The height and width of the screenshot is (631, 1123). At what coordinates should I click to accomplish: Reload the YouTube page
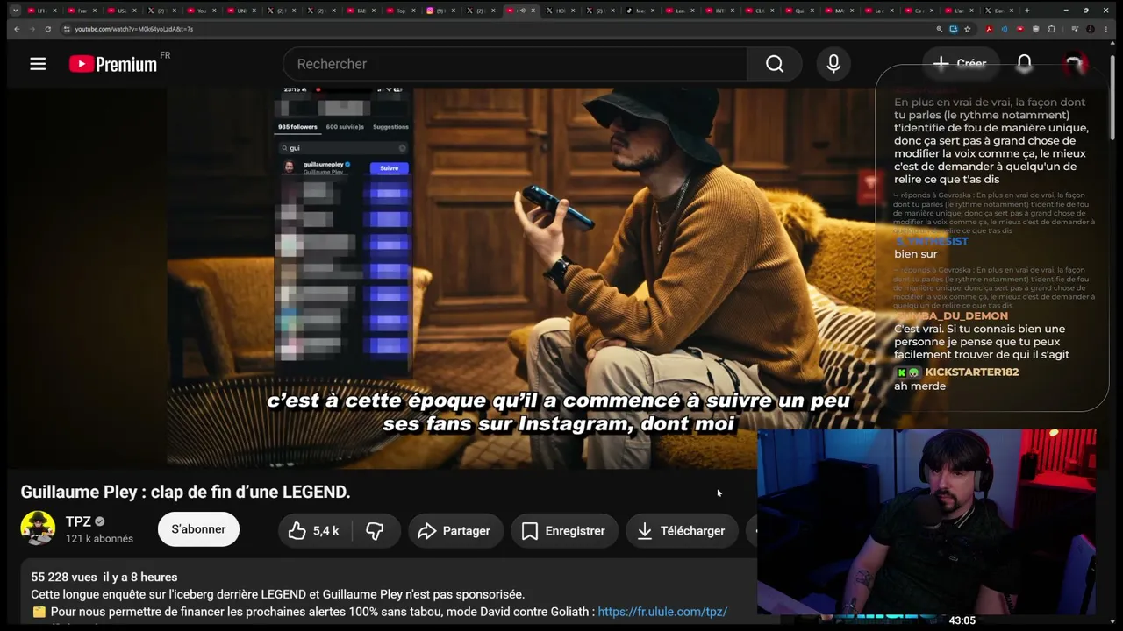click(47, 29)
